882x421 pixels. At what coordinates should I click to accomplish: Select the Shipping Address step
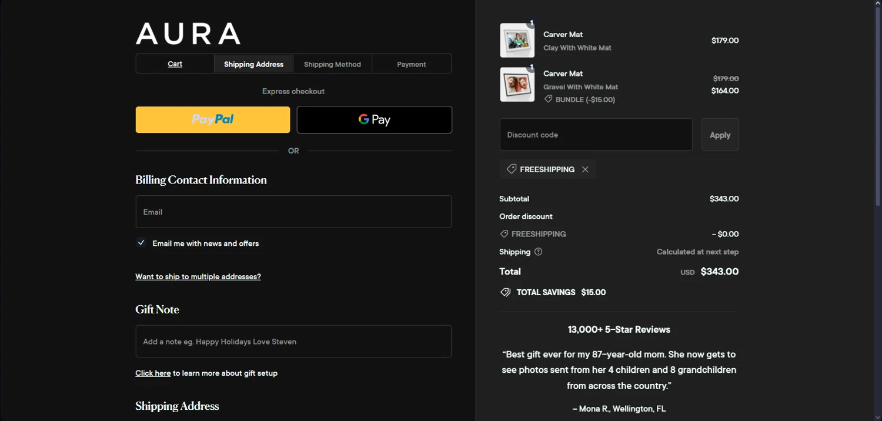tap(254, 64)
